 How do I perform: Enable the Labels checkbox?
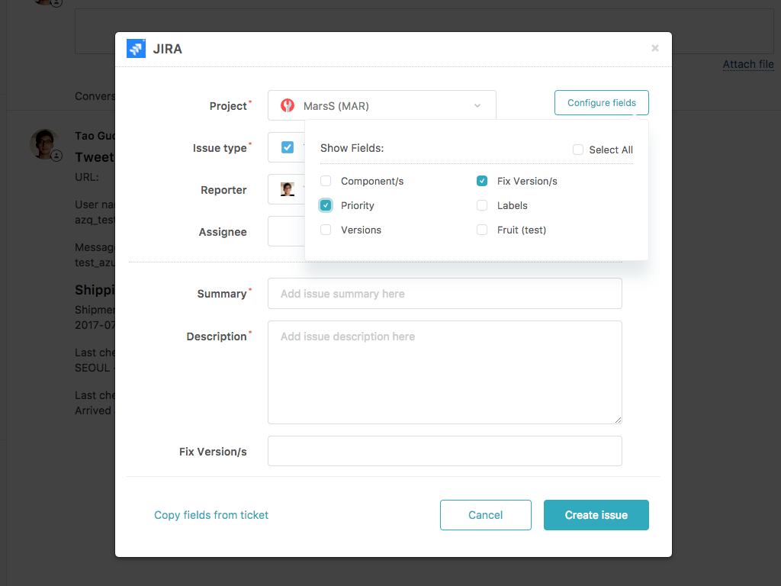(482, 205)
